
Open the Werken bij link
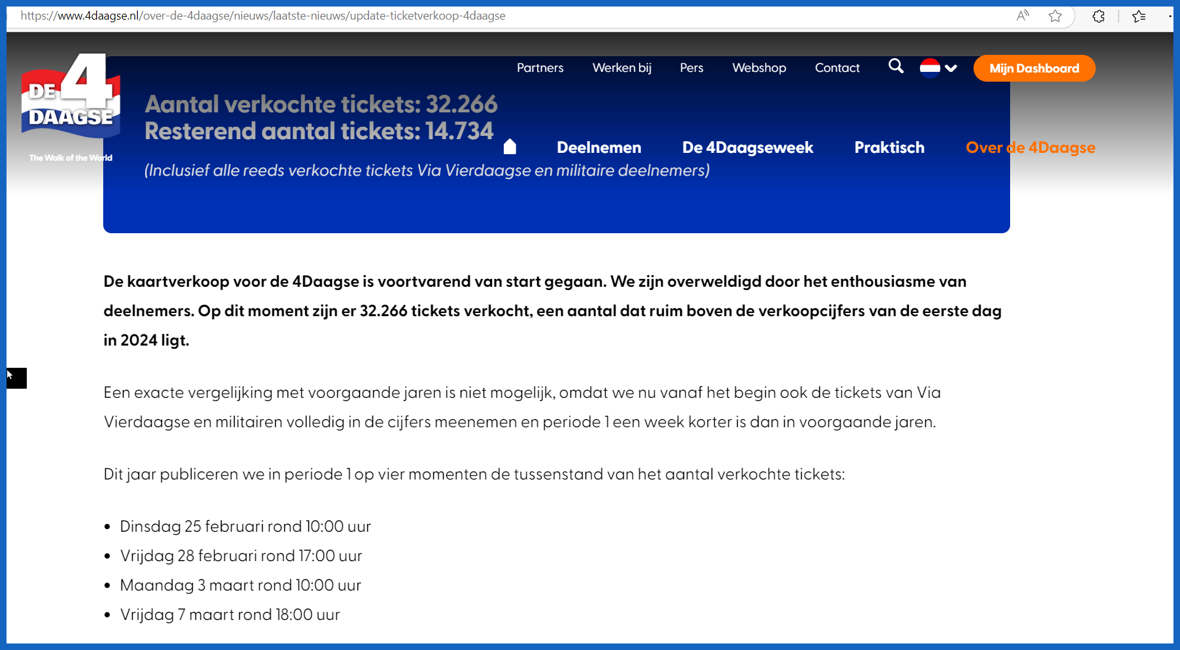(622, 68)
